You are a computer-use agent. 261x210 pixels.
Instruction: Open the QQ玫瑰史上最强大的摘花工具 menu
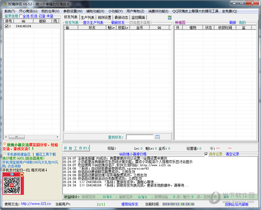[x=205, y=11]
